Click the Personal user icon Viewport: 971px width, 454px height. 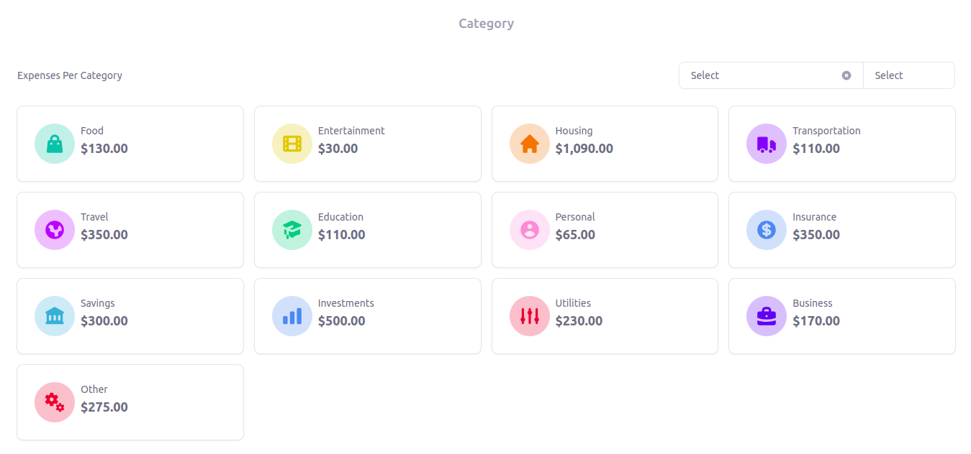click(530, 230)
